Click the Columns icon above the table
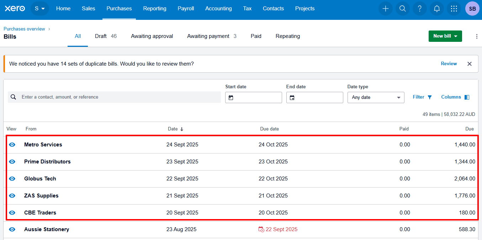This screenshot has height=240, width=482. (x=466, y=97)
